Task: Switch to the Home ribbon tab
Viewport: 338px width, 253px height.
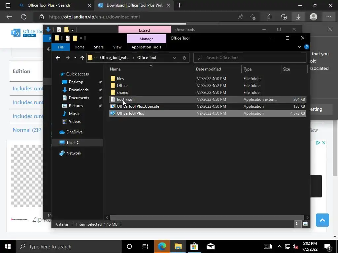Action: coord(80,47)
